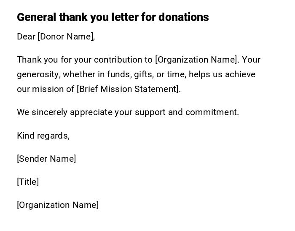The height and width of the screenshot is (231, 295).
Task: Select the [Title] placeholder
Action: (x=28, y=182)
